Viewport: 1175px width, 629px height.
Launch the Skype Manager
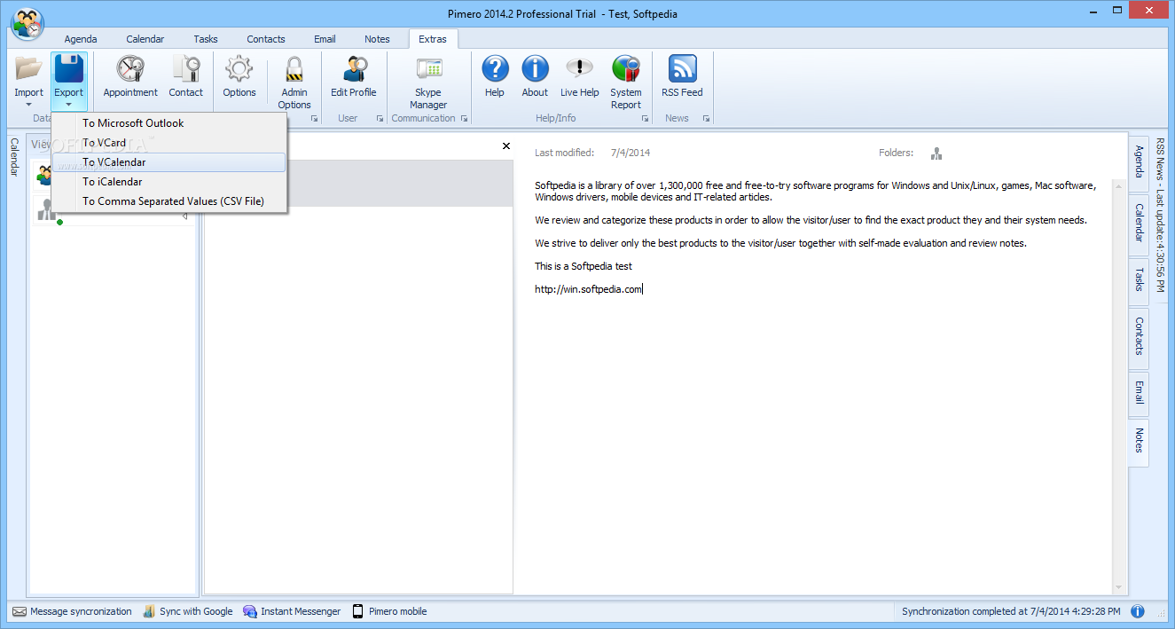[x=428, y=82]
